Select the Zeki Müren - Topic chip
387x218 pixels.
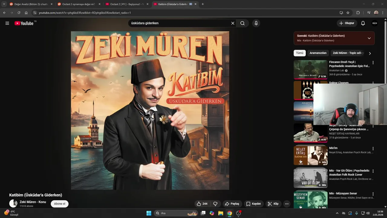click(x=348, y=53)
